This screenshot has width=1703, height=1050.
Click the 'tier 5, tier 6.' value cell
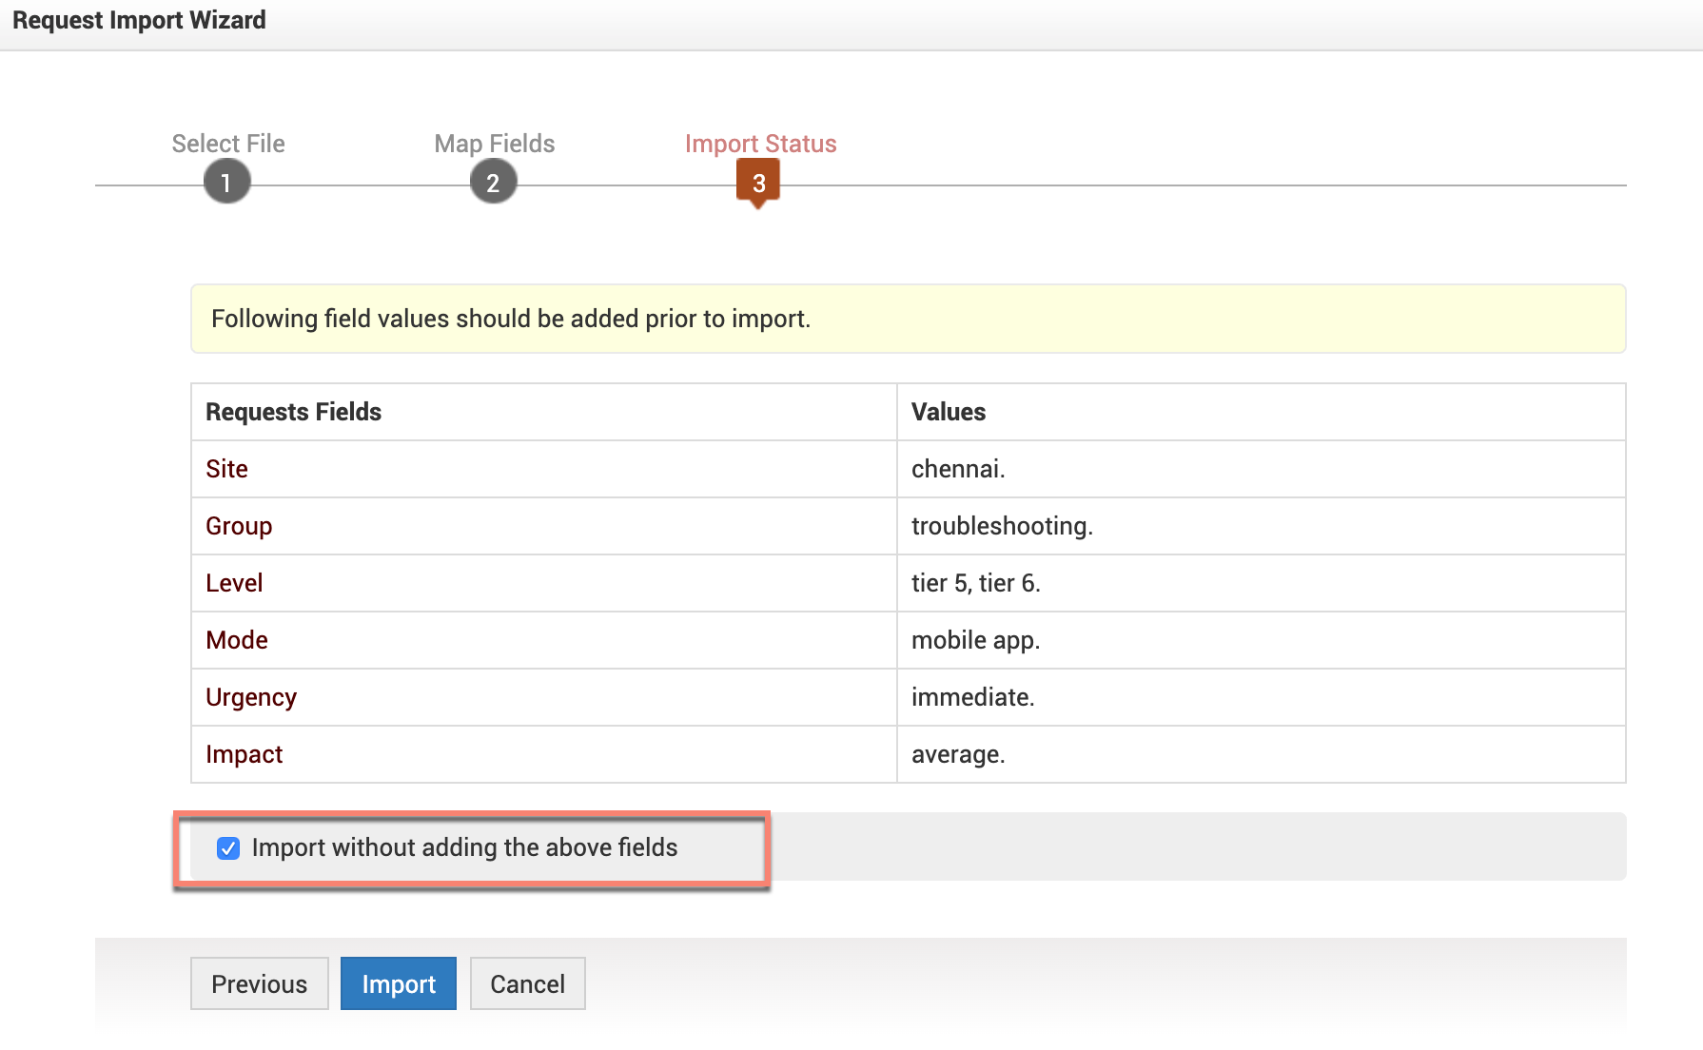[x=976, y=583]
